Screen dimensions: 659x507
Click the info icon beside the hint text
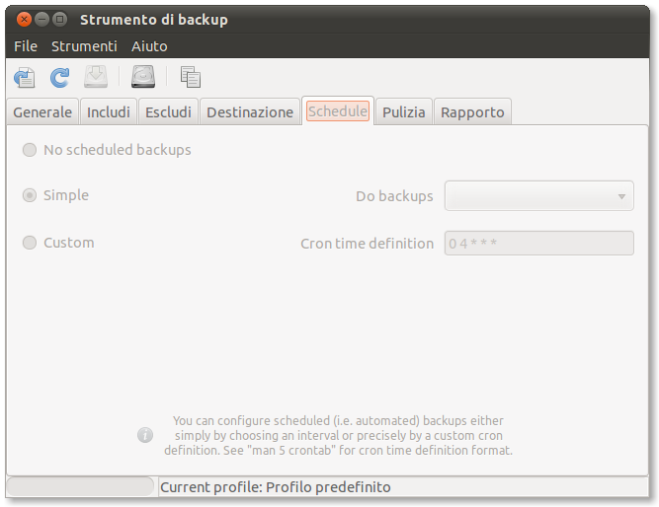point(145,434)
